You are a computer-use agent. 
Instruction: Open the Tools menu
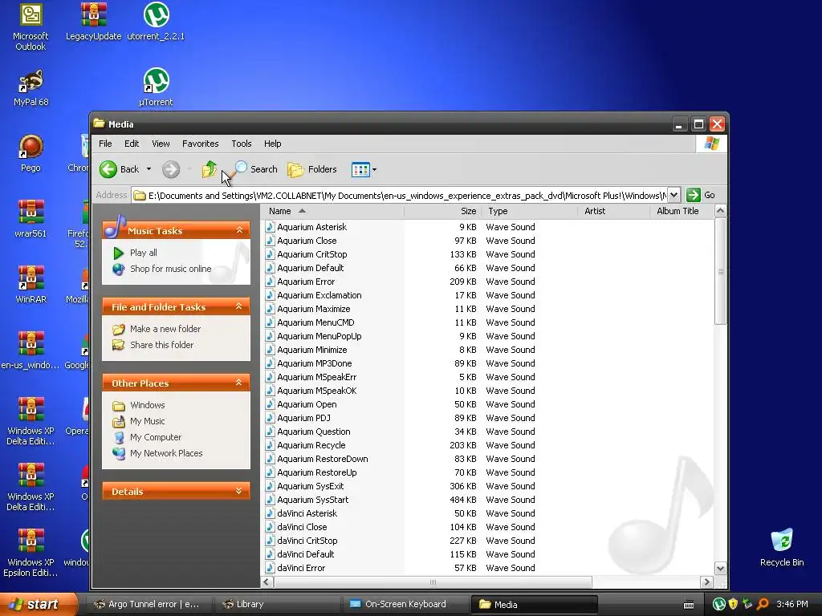point(242,144)
